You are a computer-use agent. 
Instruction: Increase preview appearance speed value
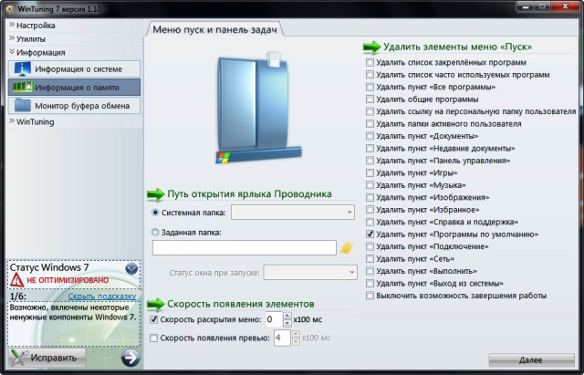point(296,335)
